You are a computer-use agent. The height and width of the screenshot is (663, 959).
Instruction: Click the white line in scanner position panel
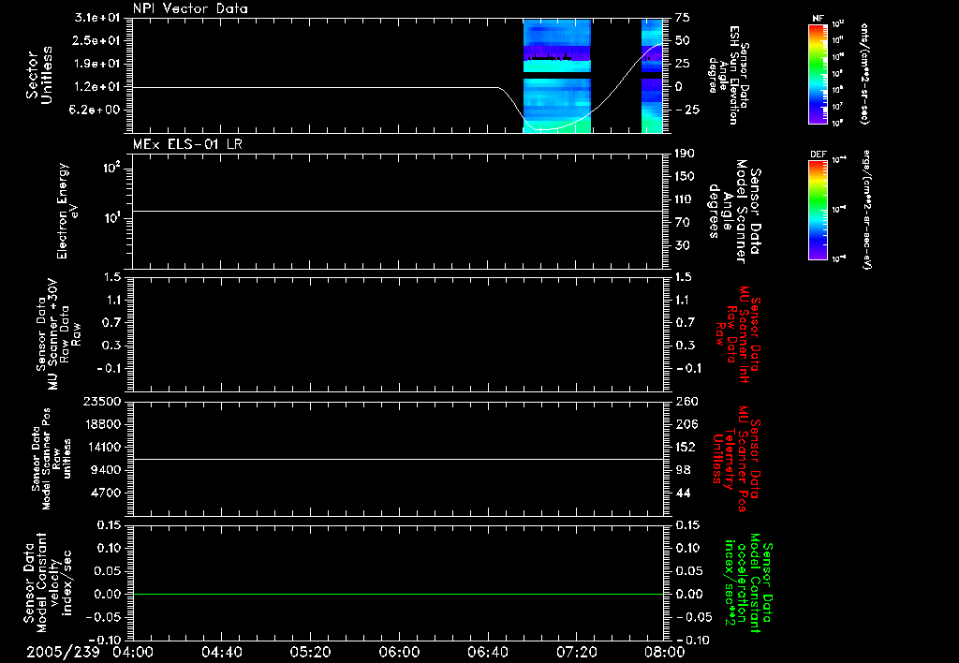click(x=398, y=459)
